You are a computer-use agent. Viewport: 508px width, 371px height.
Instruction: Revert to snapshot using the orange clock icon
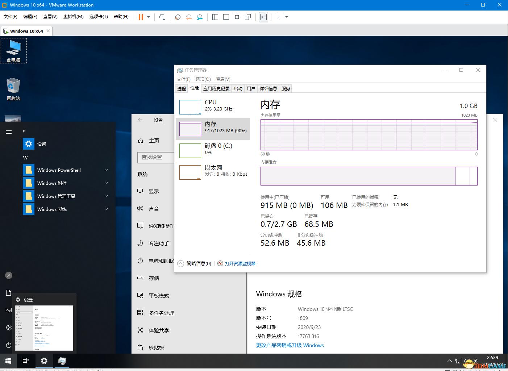[189, 17]
